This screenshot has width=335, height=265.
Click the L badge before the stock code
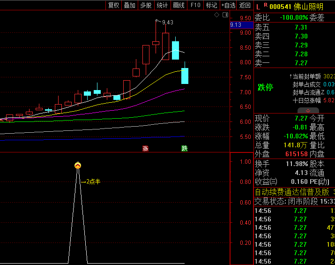[x=258, y=6]
